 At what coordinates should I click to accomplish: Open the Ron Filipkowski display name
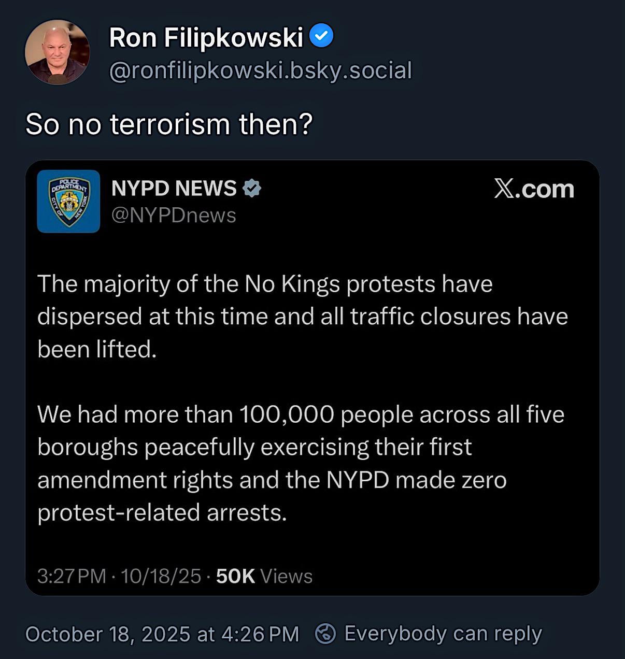point(206,37)
